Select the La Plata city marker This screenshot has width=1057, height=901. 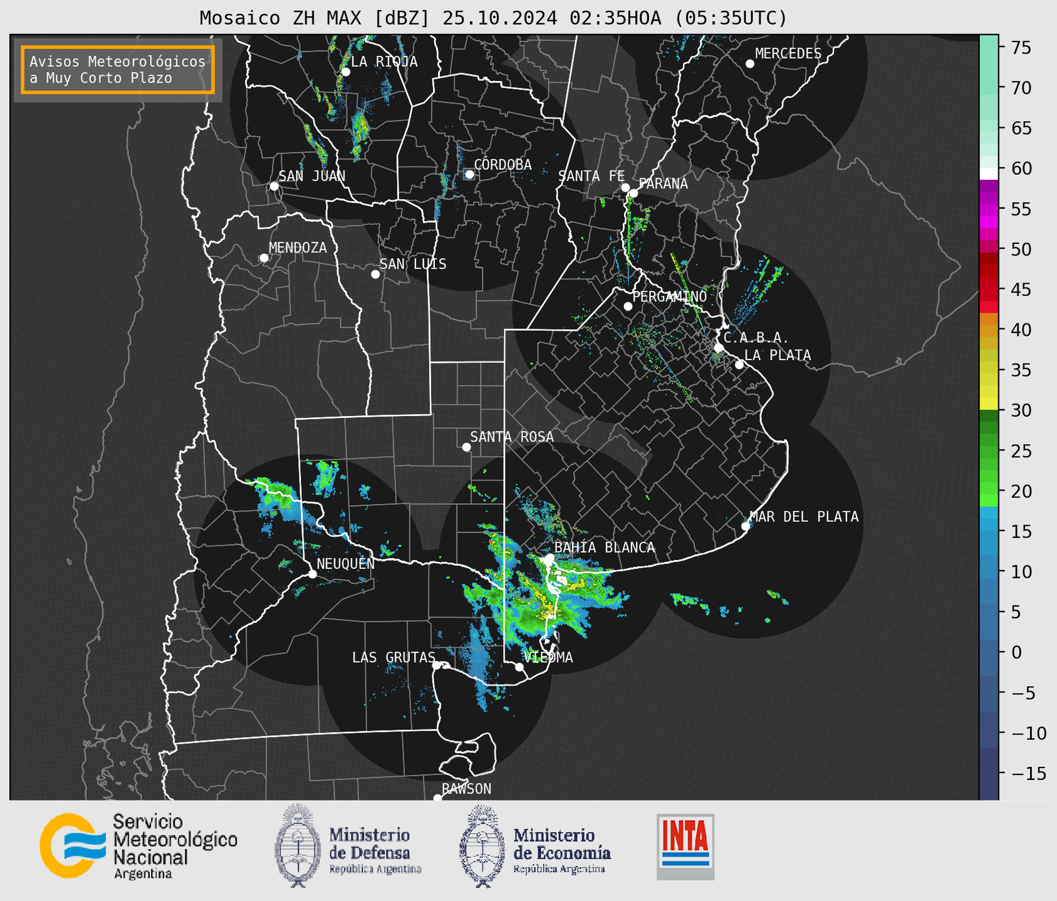(x=739, y=365)
